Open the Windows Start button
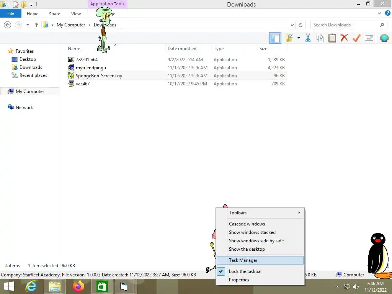This screenshot has width=392, height=294. [x=9, y=286]
